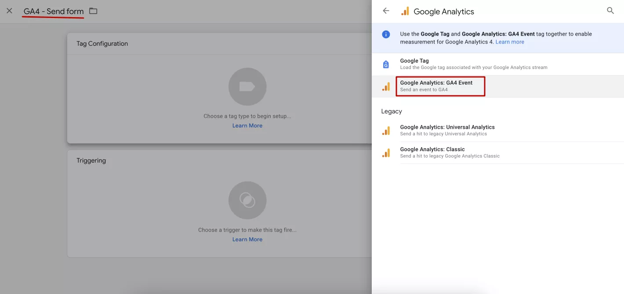Edit the tag name GA4 - Send form
The height and width of the screenshot is (294, 624).
[54, 11]
